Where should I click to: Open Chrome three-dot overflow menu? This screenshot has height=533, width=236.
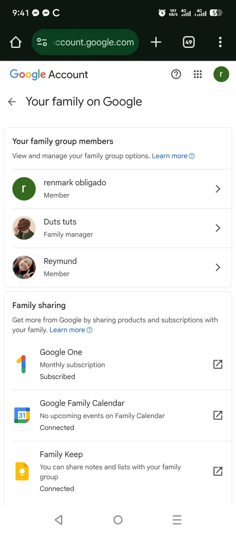(x=220, y=42)
